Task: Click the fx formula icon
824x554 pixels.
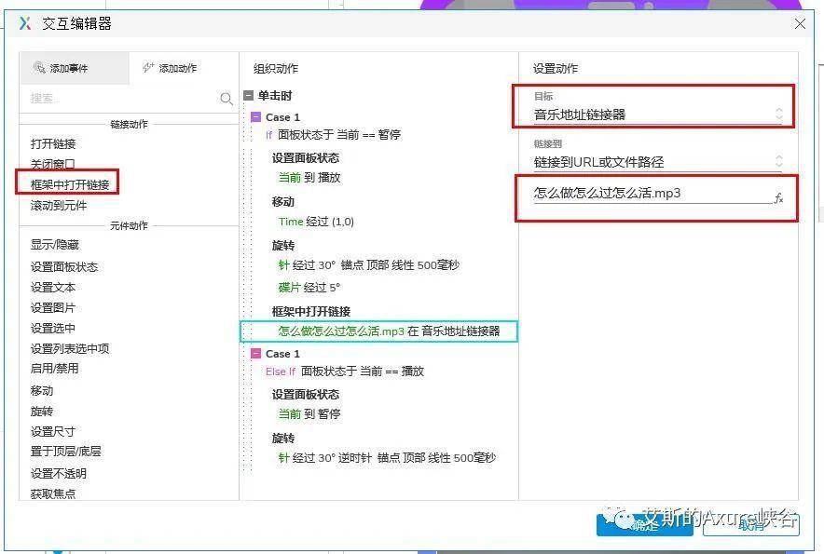Action: [x=778, y=198]
